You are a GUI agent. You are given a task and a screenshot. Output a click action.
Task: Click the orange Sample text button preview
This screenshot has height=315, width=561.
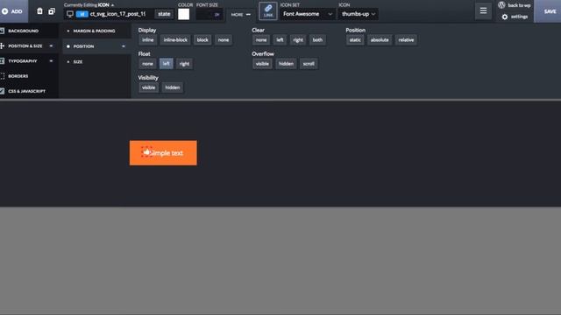pos(163,153)
